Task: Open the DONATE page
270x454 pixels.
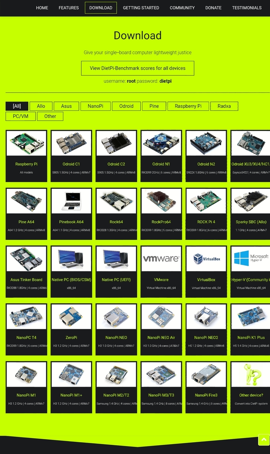Action: (x=213, y=8)
